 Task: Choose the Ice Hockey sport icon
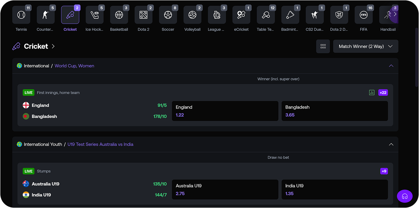pos(94,15)
